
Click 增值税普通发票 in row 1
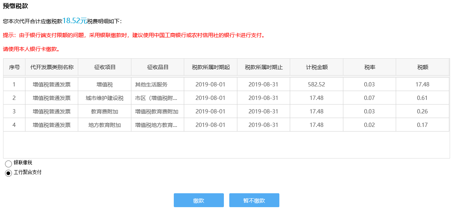point(52,84)
